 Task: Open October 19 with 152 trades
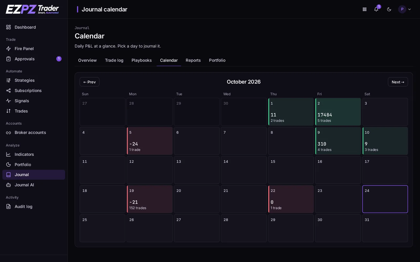(x=150, y=199)
